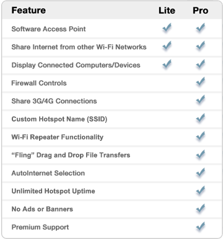Click Pro checkmark for Fling Drag and Drop

click(x=200, y=154)
